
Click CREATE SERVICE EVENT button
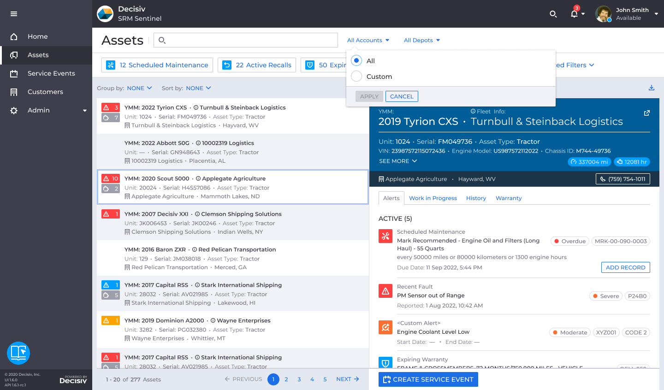point(428,379)
